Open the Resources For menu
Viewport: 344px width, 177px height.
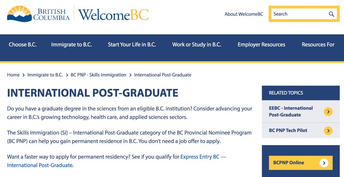(318, 45)
